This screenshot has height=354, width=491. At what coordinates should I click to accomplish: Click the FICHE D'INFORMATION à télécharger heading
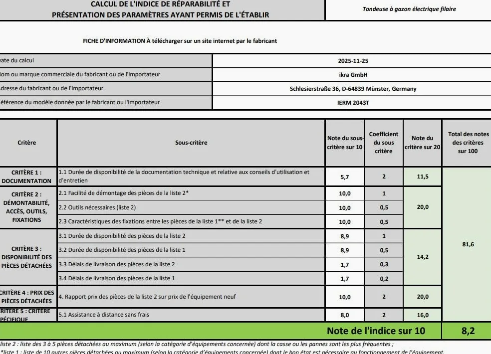point(180,41)
